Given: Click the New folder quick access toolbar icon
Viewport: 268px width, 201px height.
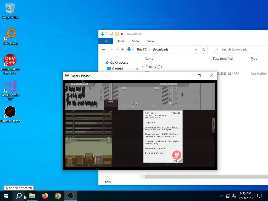Looking at the screenshot, I should tap(117, 34).
